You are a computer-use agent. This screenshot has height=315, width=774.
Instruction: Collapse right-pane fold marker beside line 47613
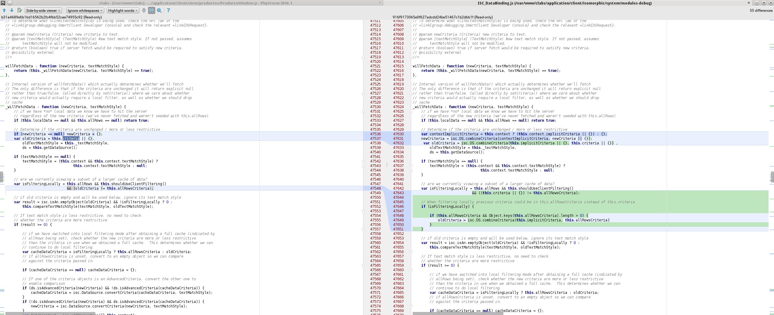click(x=411, y=57)
